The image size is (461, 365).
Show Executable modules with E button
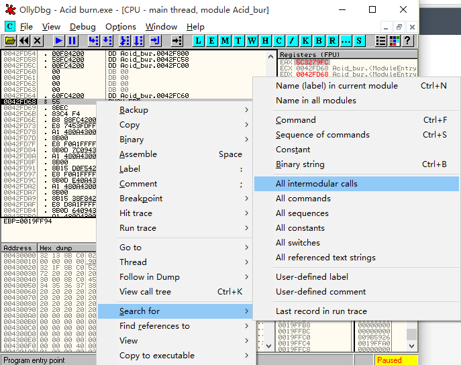point(211,40)
